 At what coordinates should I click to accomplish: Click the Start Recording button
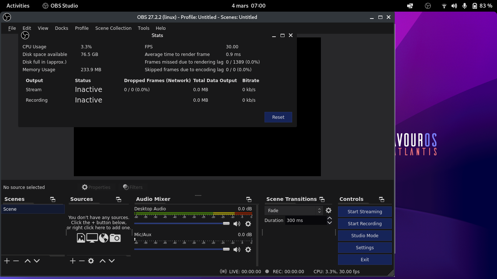[x=365, y=223]
